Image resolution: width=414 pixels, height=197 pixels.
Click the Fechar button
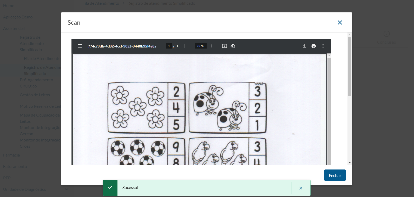(x=335, y=175)
